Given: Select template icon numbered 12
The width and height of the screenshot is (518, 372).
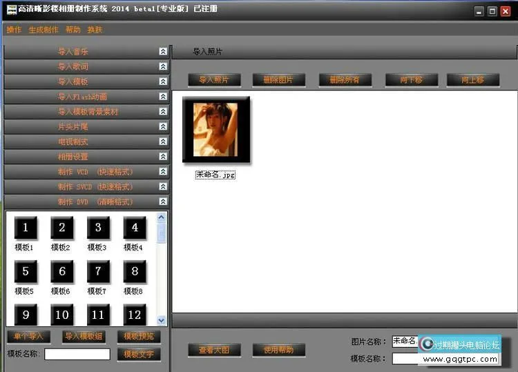Looking at the screenshot, I should [135, 315].
